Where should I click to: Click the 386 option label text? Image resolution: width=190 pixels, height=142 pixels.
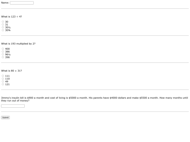(7, 52)
